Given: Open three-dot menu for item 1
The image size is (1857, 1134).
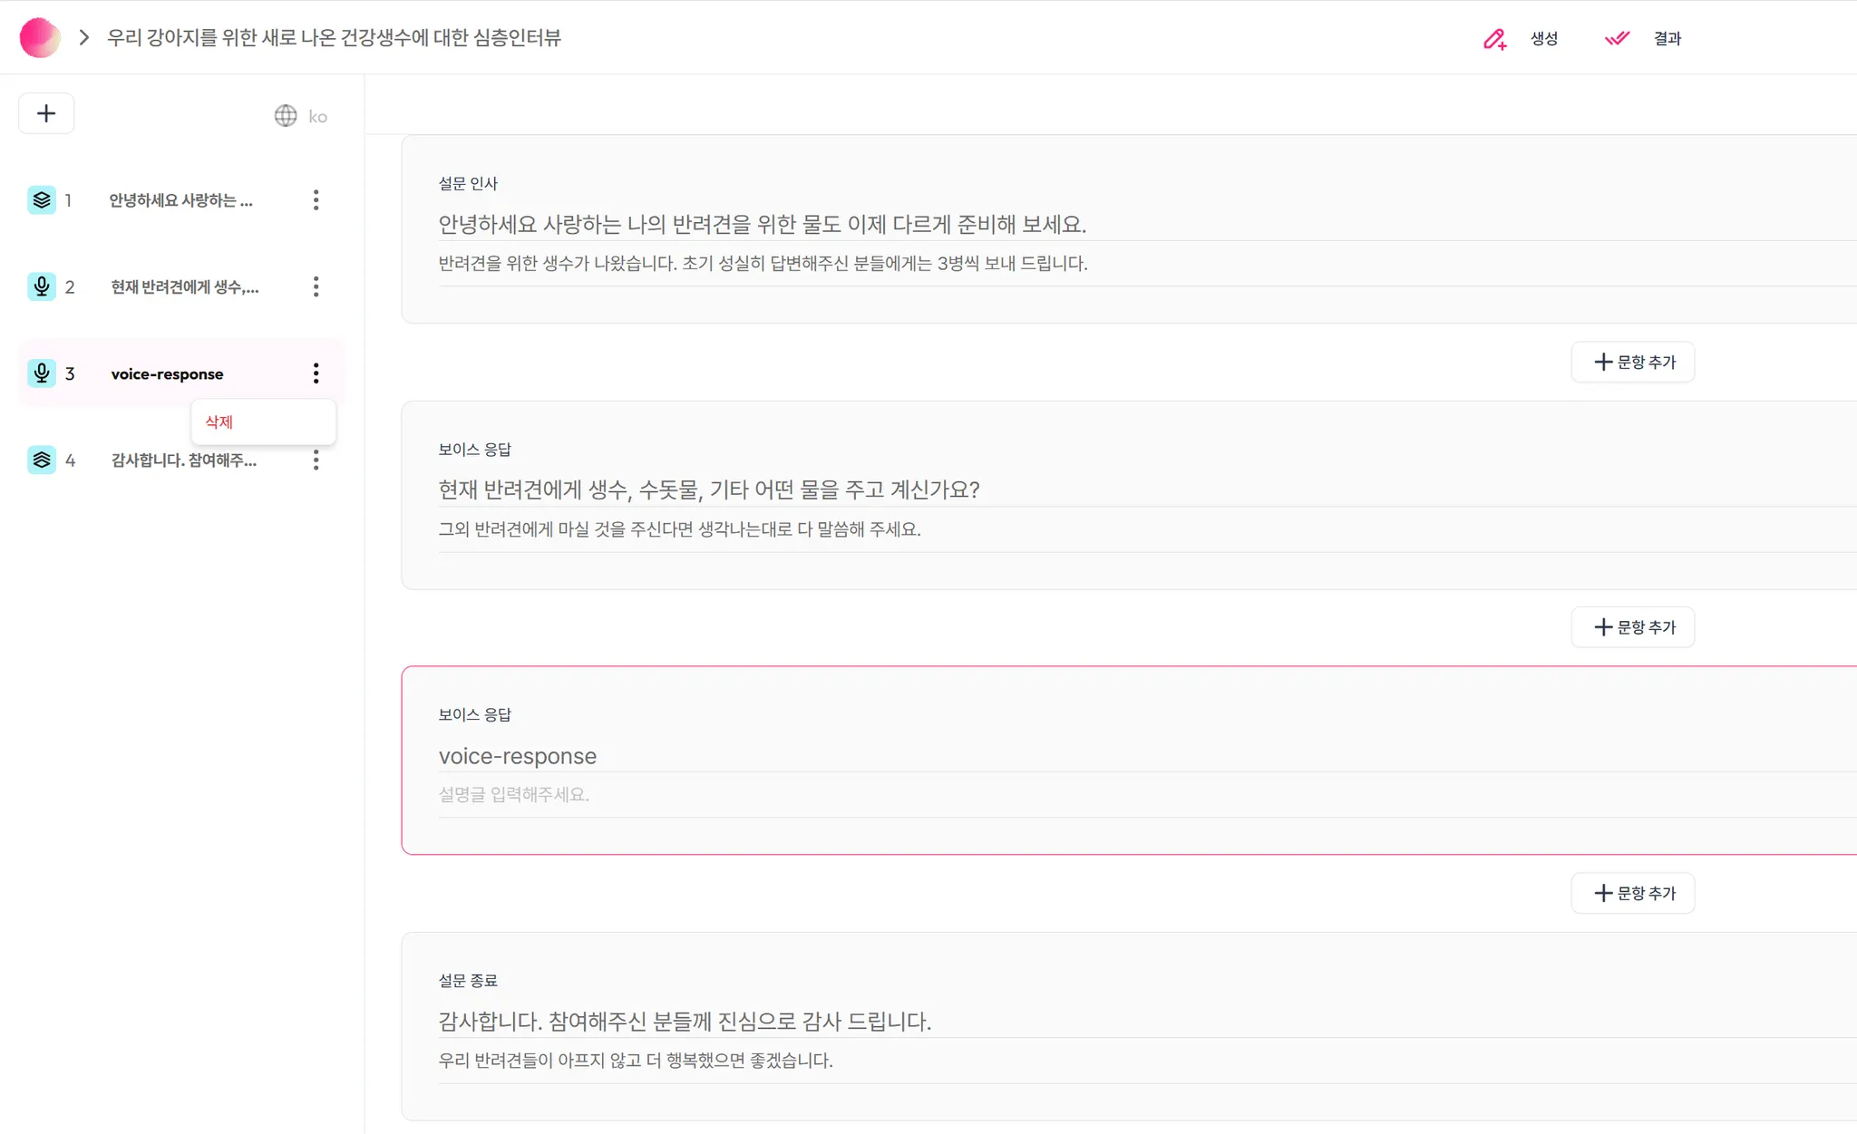Looking at the screenshot, I should [x=316, y=200].
